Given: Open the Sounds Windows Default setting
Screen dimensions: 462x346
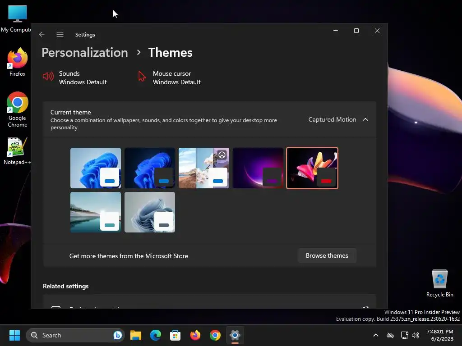Looking at the screenshot, I should coord(75,77).
